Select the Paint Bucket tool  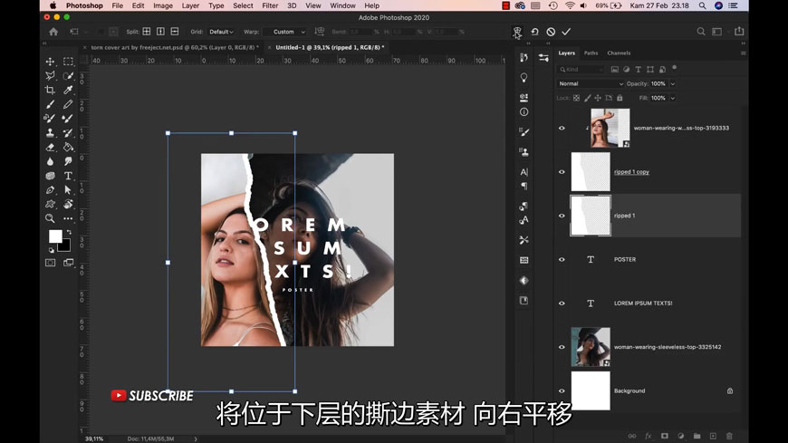(68, 148)
